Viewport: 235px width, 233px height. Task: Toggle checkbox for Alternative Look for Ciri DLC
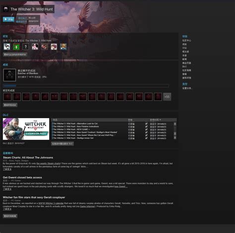tap(146, 124)
